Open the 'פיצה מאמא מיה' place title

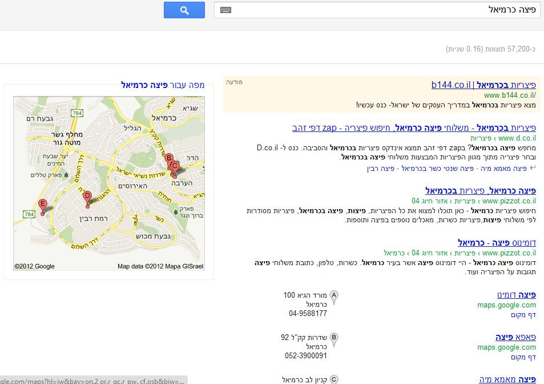point(507,379)
